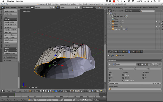Open the Scene properties tab icon

tap(119, 52)
